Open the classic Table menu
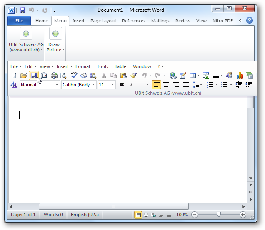265x230 pixels. 122,66
